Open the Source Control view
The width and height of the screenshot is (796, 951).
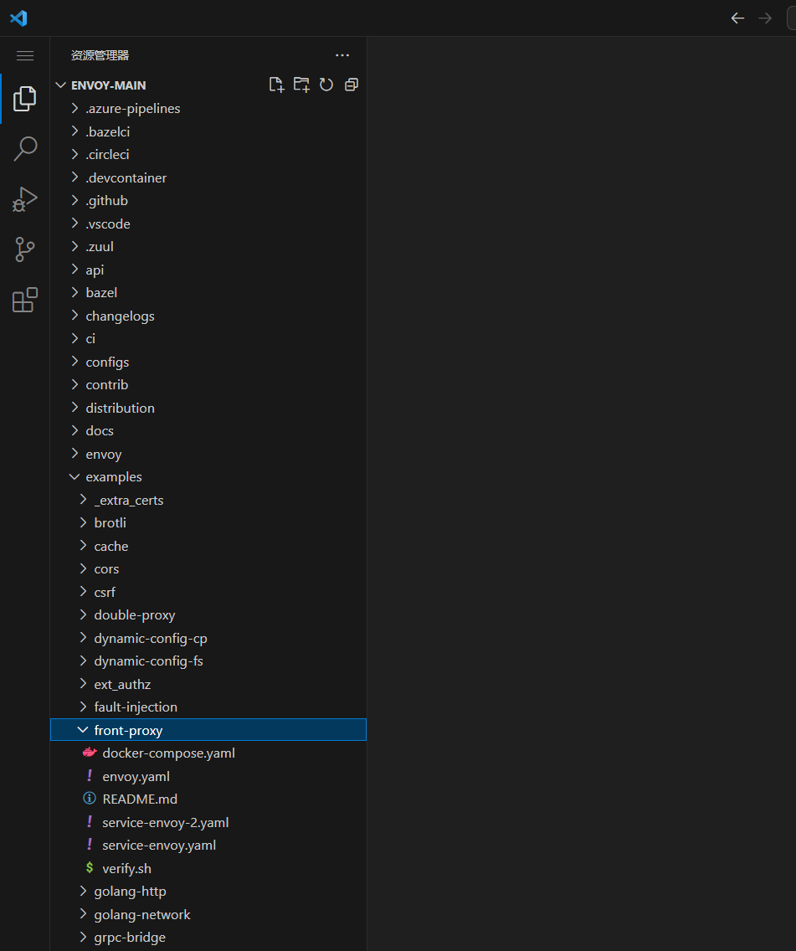25,249
